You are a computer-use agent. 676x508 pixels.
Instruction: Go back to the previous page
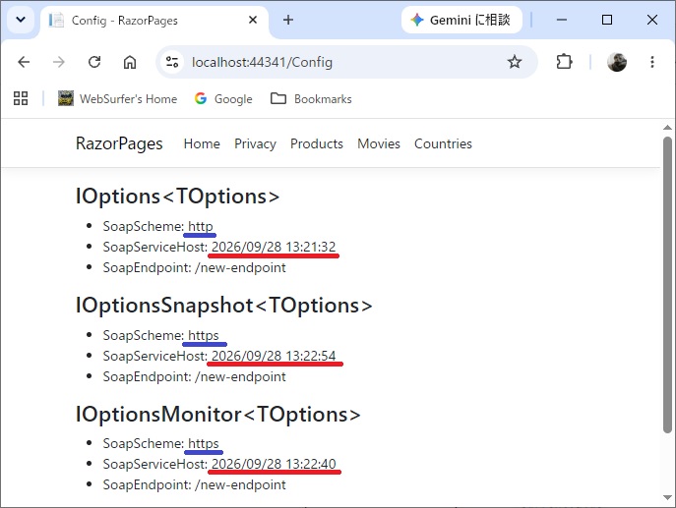coord(24,62)
